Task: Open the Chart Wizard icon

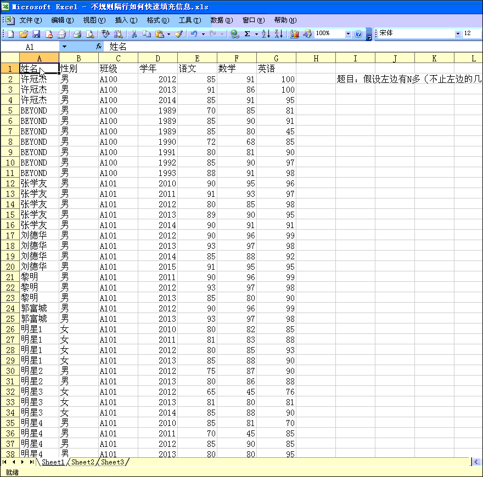Action: coord(295,34)
